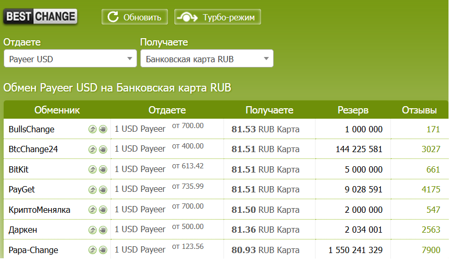Click the от 735.99 minimum amount
The width and height of the screenshot is (449, 263).
(188, 186)
